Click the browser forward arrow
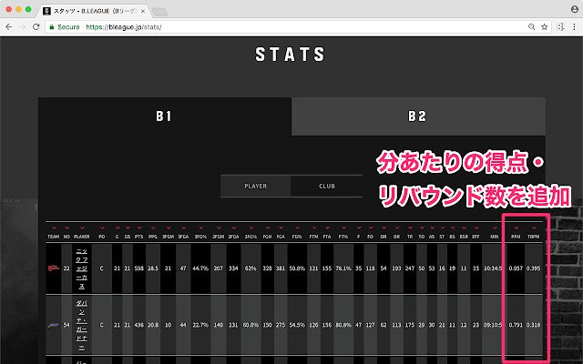The height and width of the screenshot is (364, 583). click(x=22, y=27)
